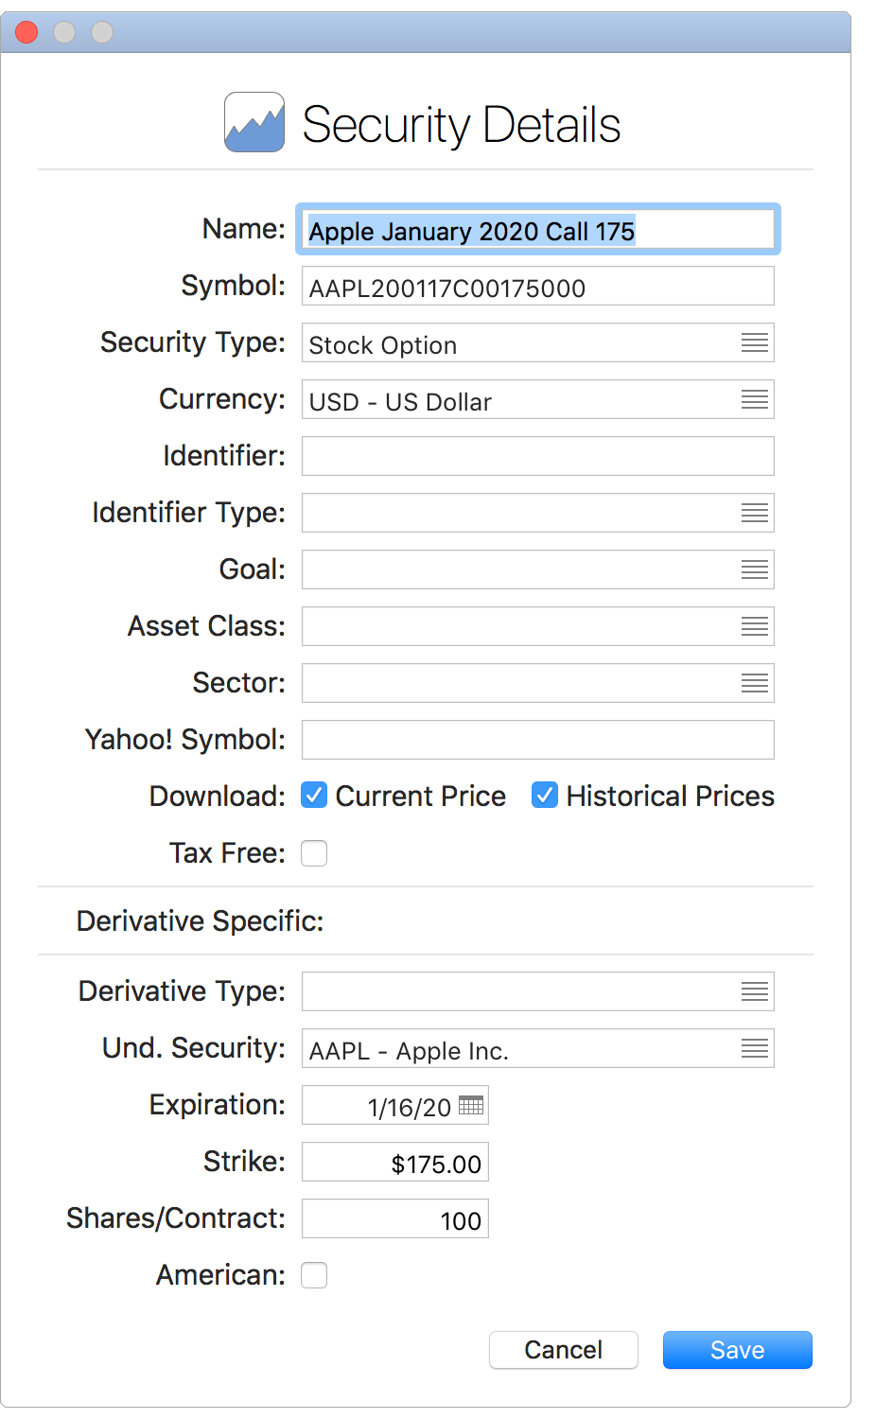Click the Symbol input field
The image size is (875, 1419).
(x=537, y=286)
